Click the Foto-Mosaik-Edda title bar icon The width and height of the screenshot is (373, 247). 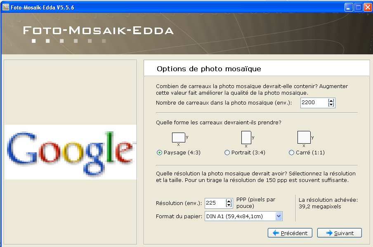6,7
